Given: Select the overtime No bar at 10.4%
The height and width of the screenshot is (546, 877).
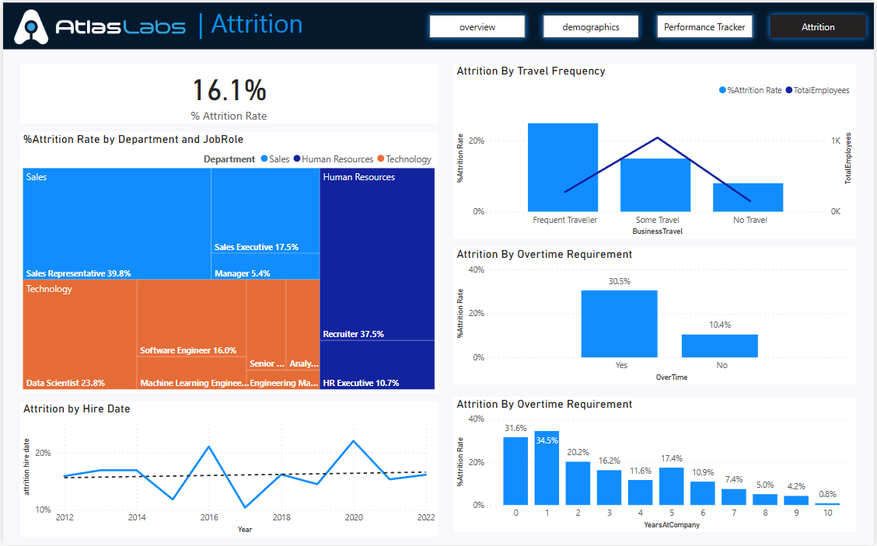Looking at the screenshot, I should point(719,346).
